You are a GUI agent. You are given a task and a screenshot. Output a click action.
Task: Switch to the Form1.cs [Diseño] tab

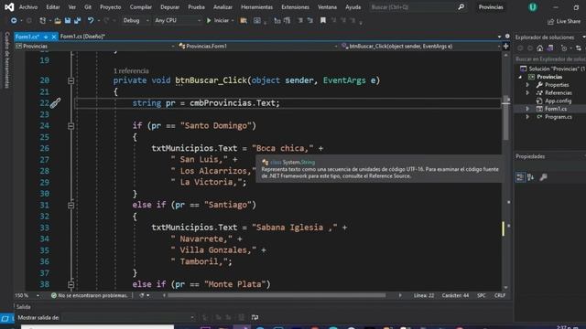pos(82,37)
